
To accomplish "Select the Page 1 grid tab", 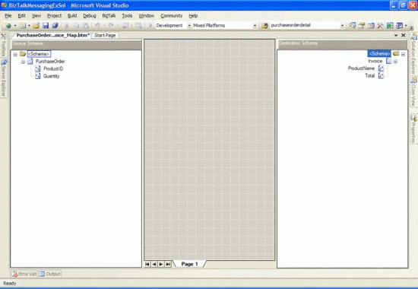I will (189, 264).
